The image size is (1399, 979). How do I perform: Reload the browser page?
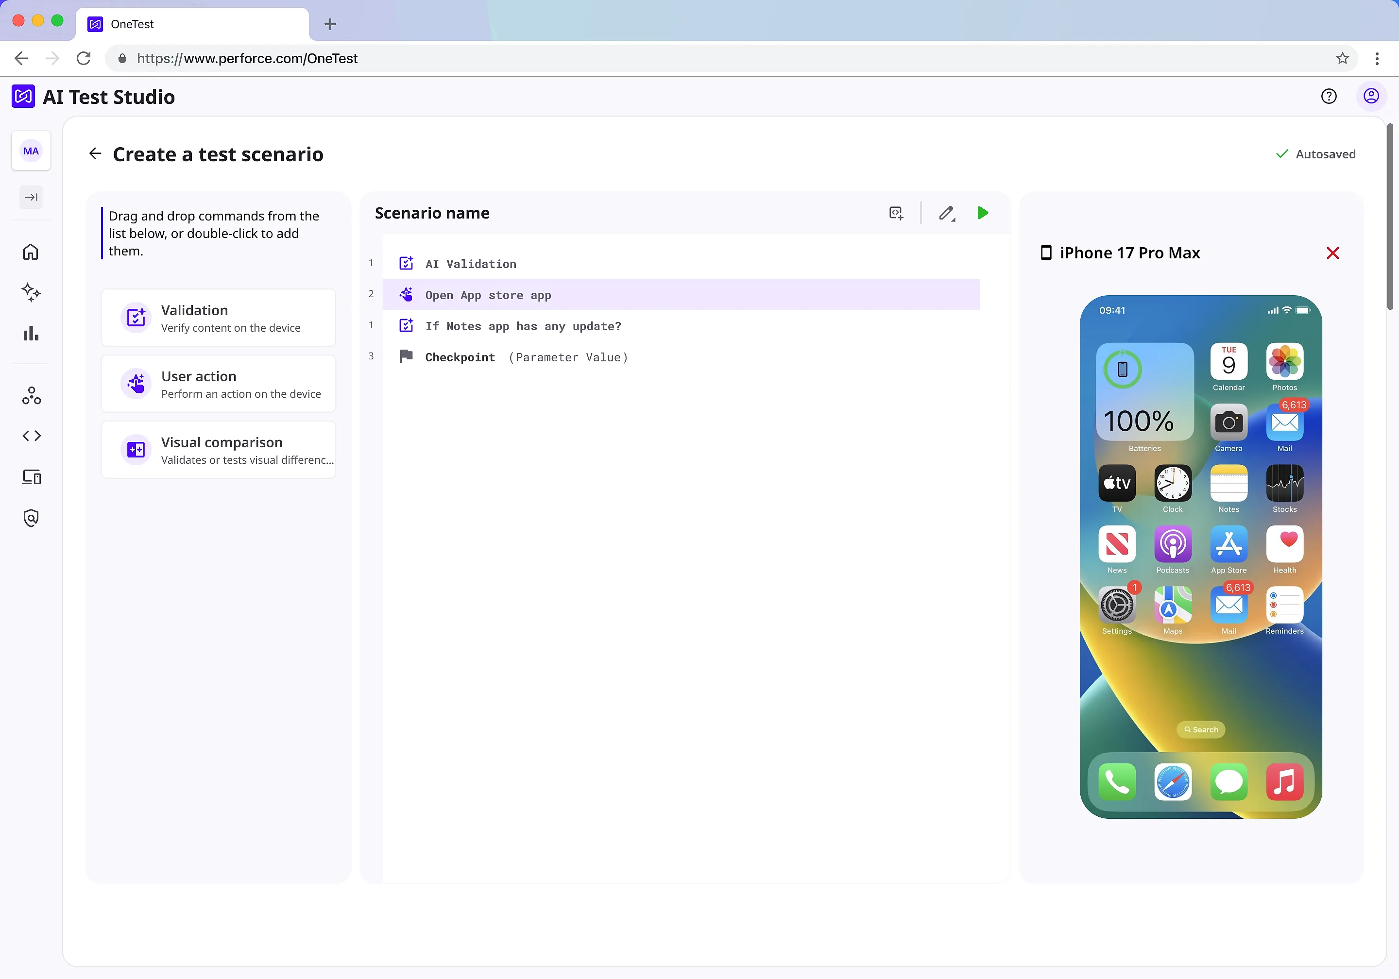tap(84, 58)
